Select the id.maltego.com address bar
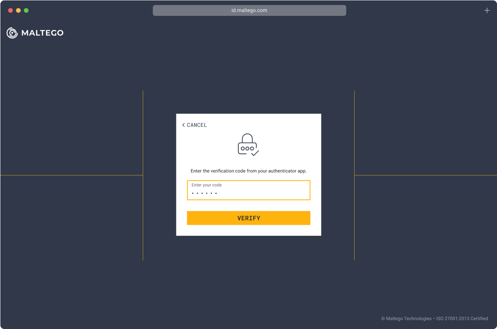The image size is (497, 329). click(x=249, y=10)
